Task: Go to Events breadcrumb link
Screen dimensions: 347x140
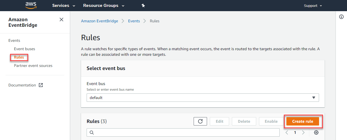Action: click(x=134, y=21)
